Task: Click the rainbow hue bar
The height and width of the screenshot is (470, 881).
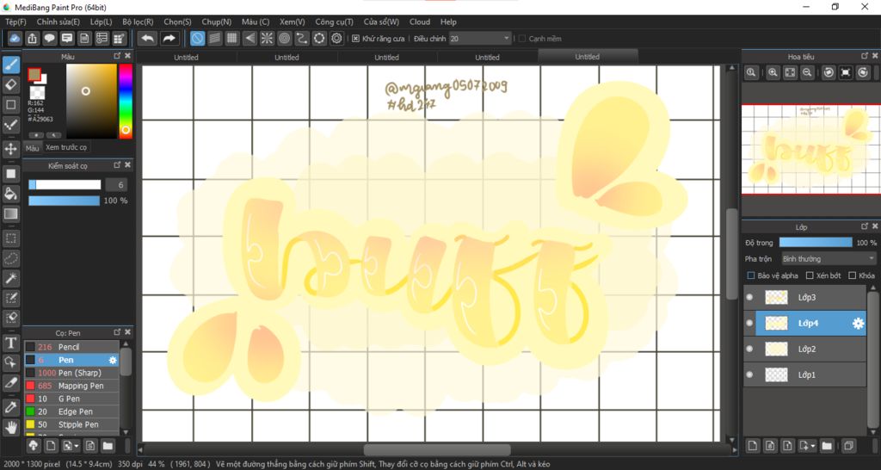Action: [x=126, y=102]
